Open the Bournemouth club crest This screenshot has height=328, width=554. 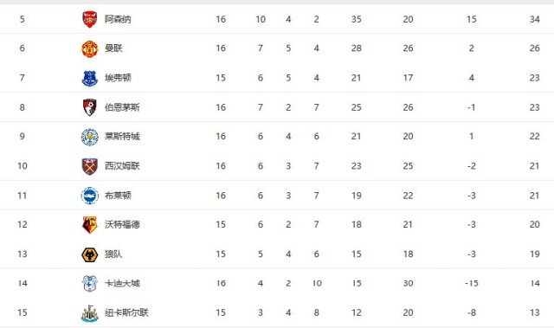coord(90,107)
